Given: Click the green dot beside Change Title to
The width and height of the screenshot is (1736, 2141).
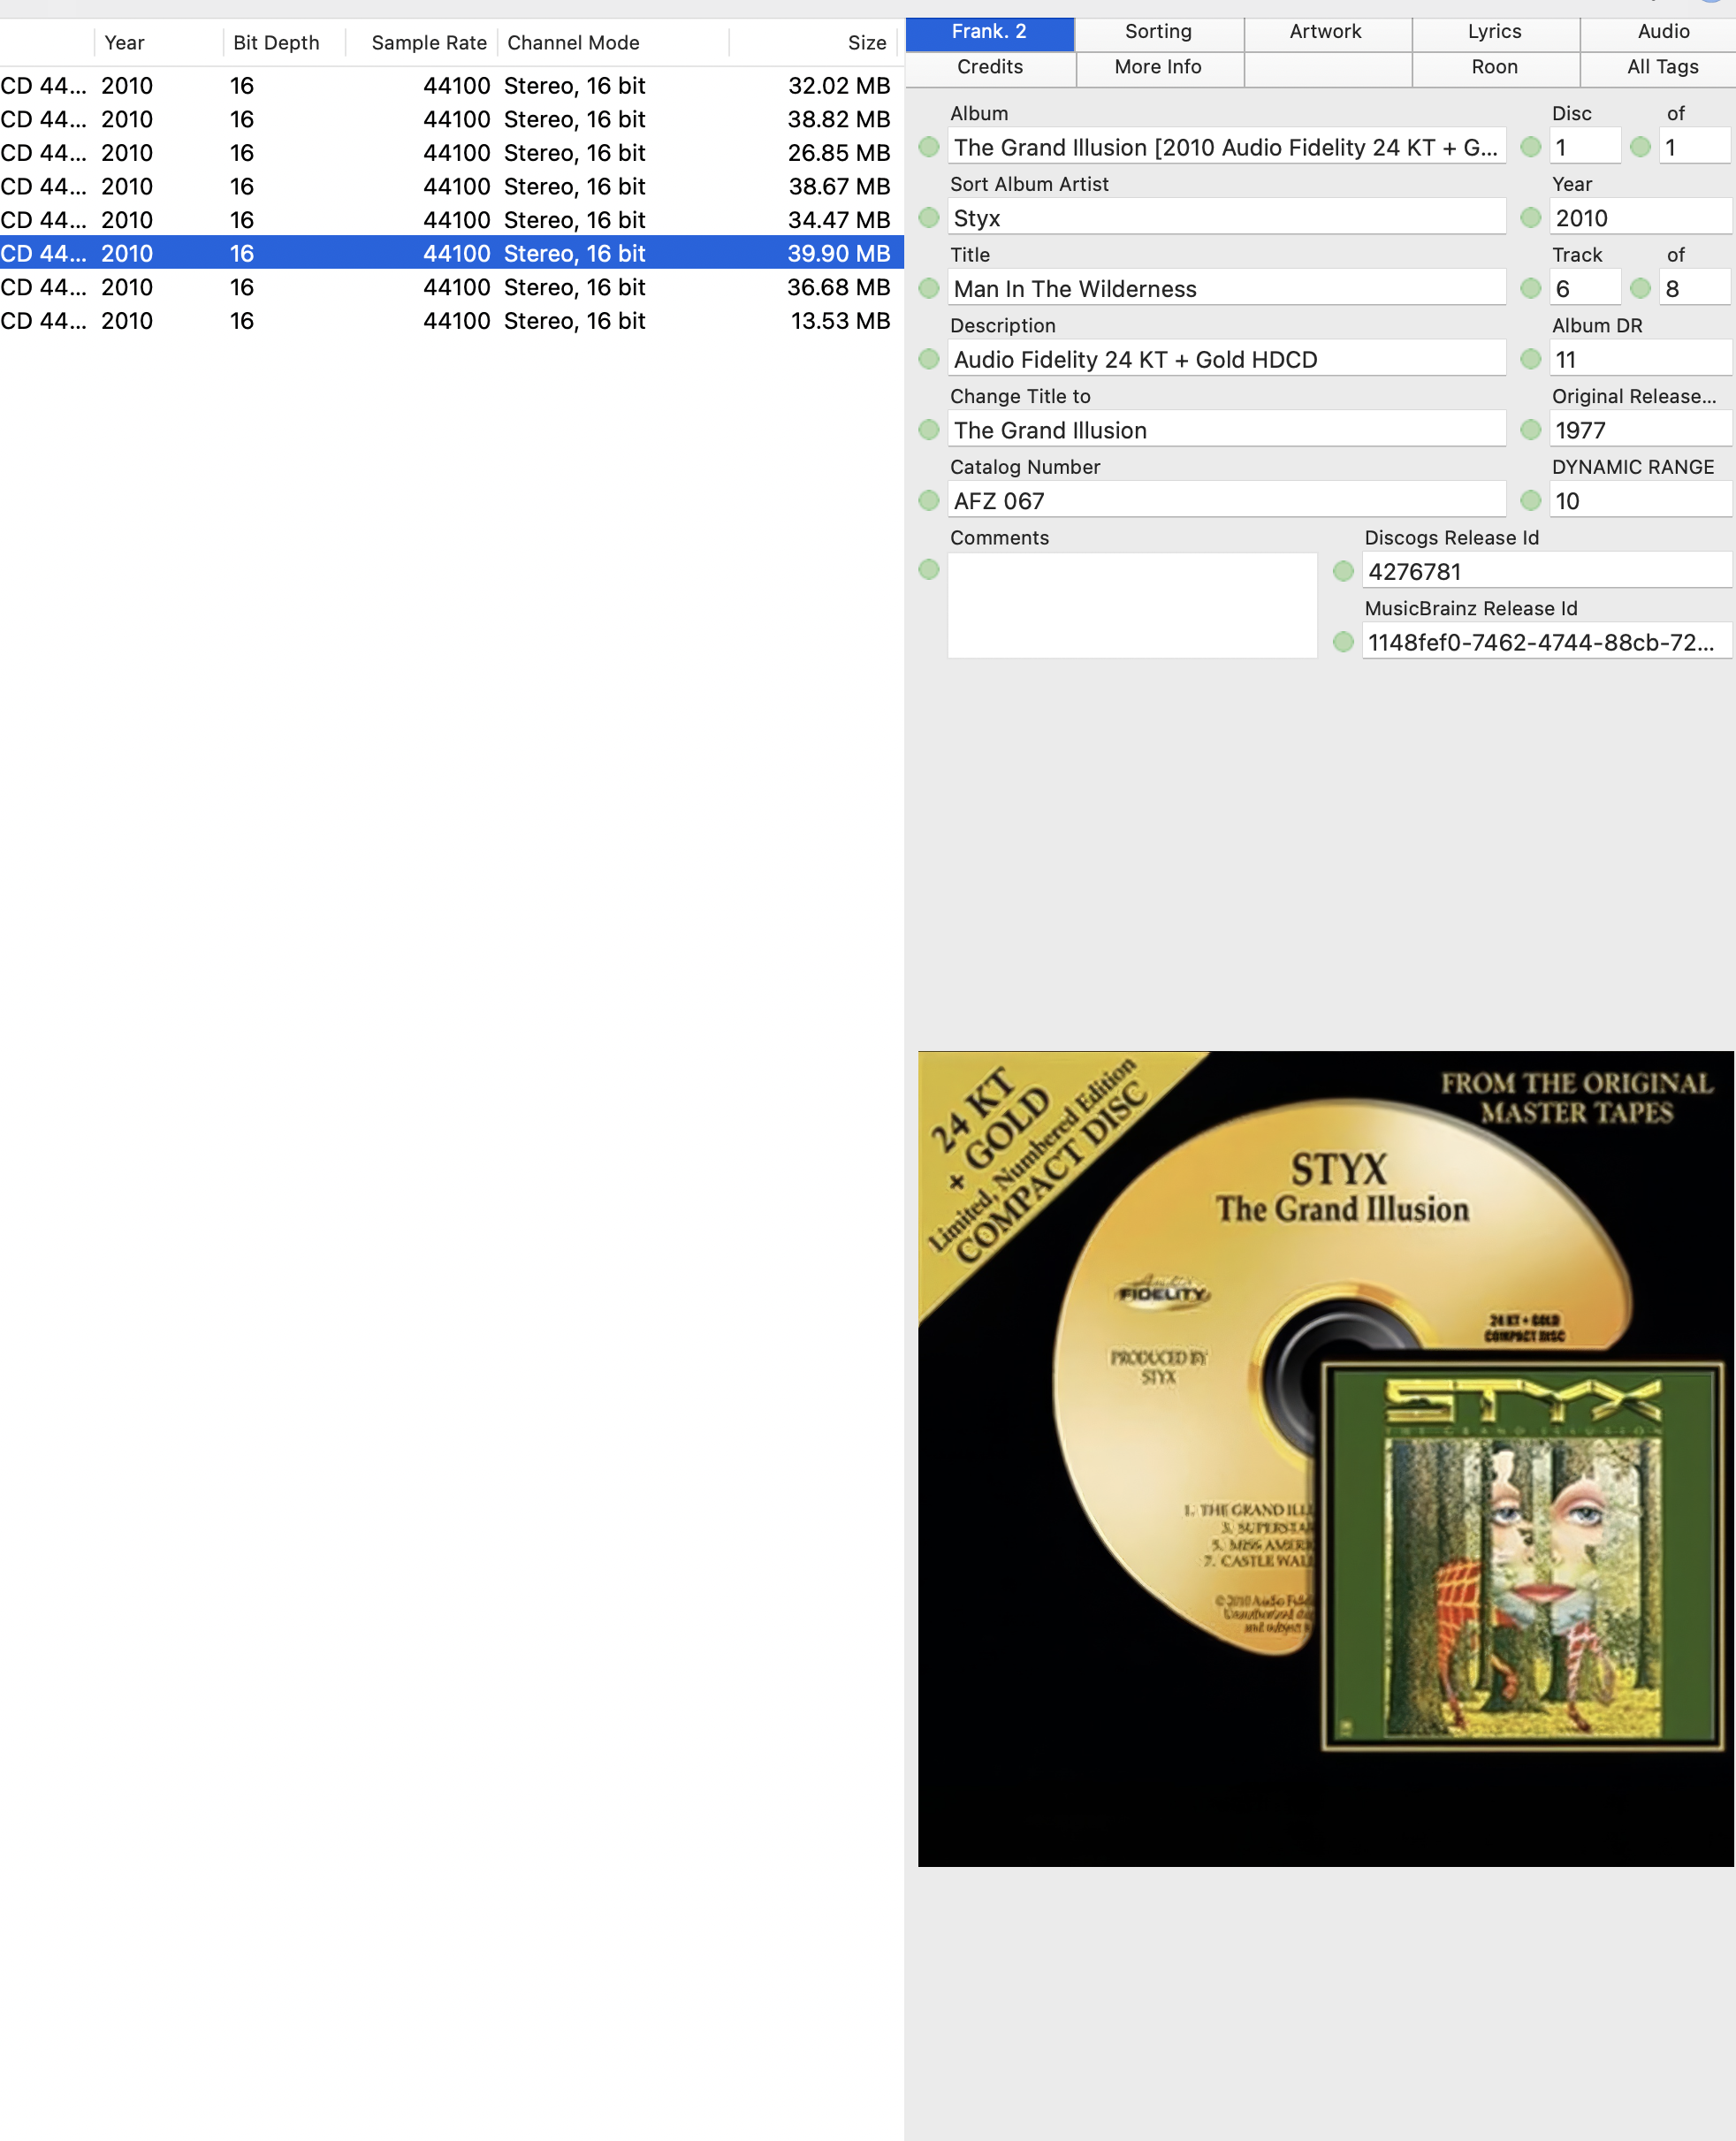Looking at the screenshot, I should point(929,429).
